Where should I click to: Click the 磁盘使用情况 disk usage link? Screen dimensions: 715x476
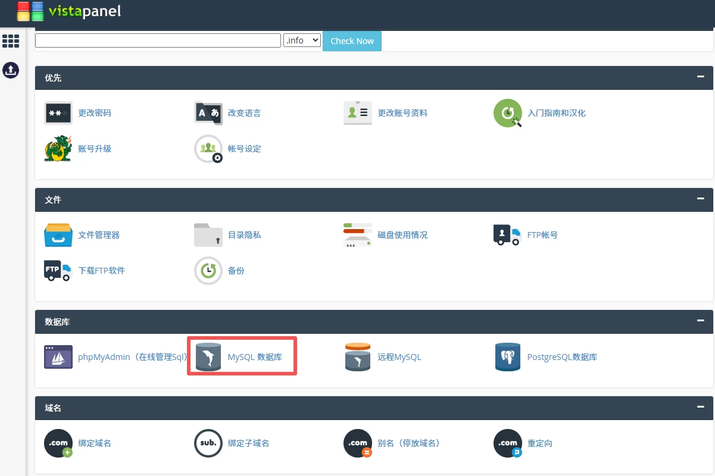click(x=402, y=235)
